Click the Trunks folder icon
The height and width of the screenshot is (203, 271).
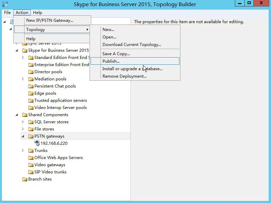point(31,151)
